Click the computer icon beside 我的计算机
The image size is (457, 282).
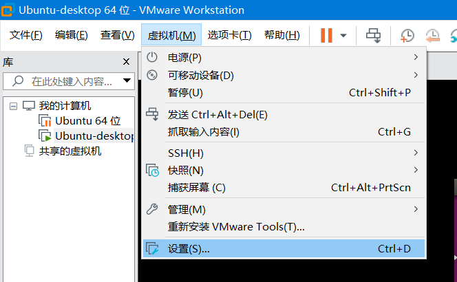click(x=29, y=105)
